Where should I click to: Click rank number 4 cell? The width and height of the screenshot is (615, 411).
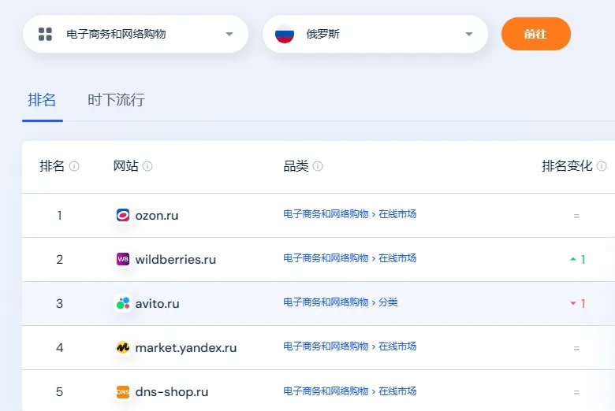(60, 348)
